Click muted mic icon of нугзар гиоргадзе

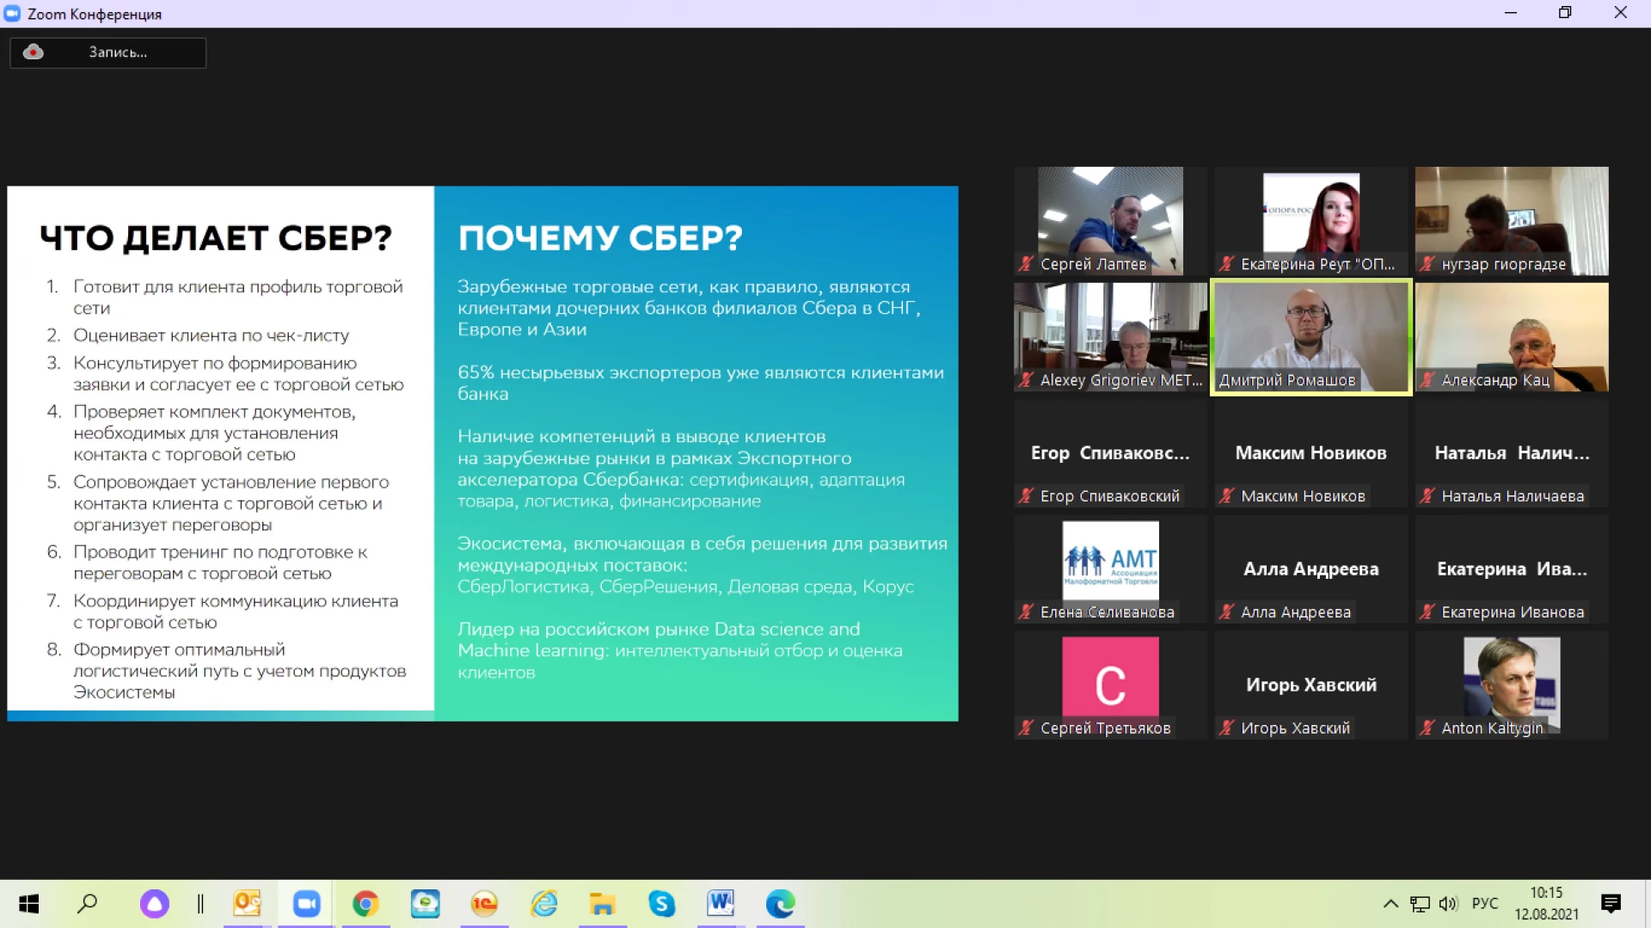tap(1427, 264)
